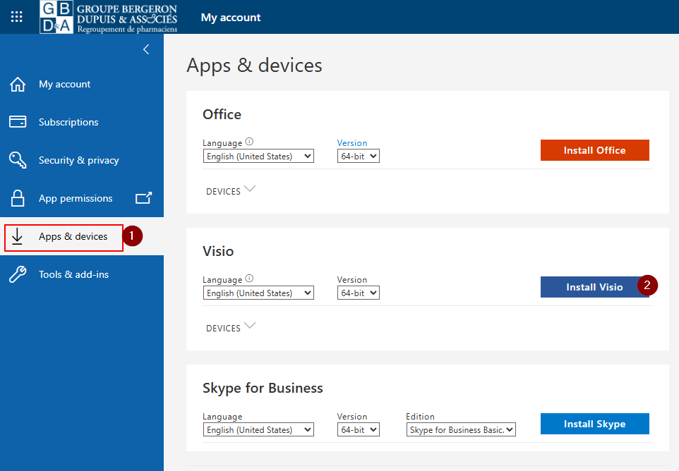679x471 pixels.
Task: Open the Office Language dropdown
Action: pos(258,156)
